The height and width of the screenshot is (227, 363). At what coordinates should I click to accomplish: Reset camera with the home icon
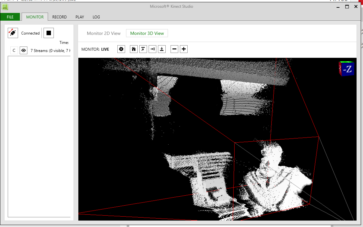[133, 49]
